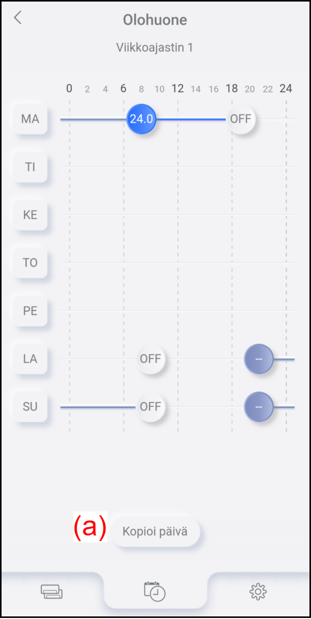Viewport: 311px width, 619px height.
Task: Select the KE day button
Action: pos(30,215)
